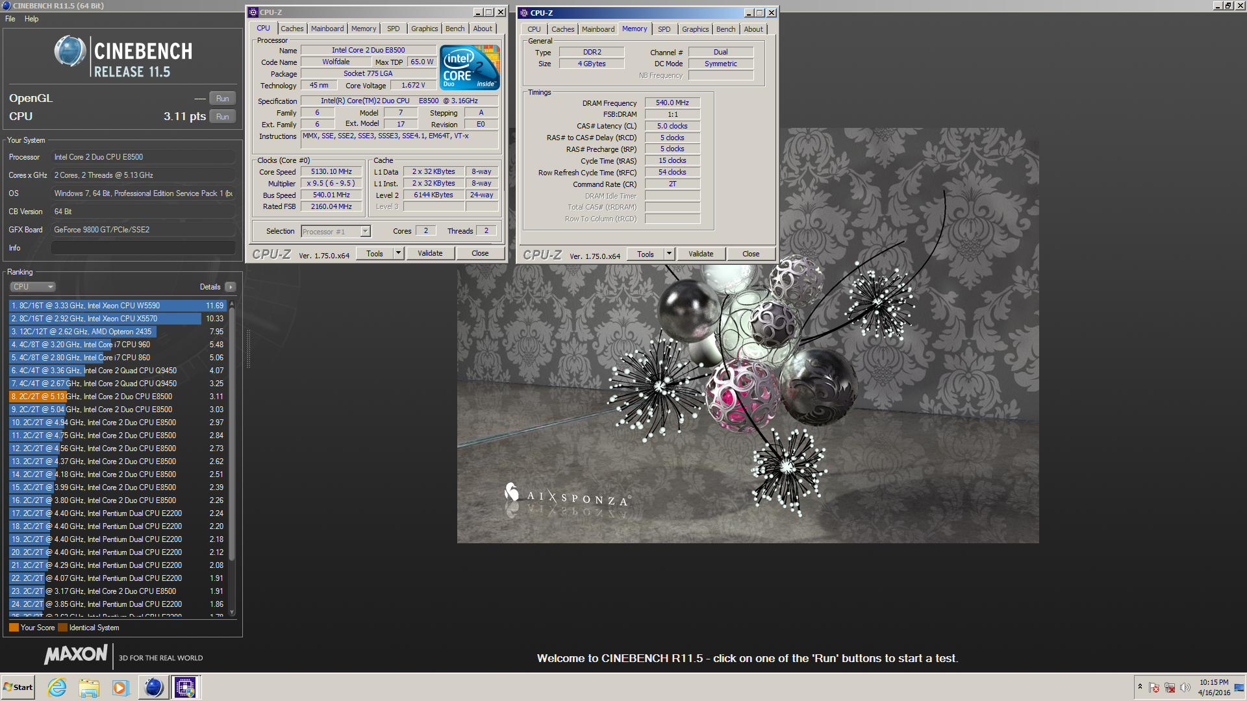Switch to Memory tab in left CPU-Z
Image resolution: width=1247 pixels, height=701 pixels.
point(364,29)
